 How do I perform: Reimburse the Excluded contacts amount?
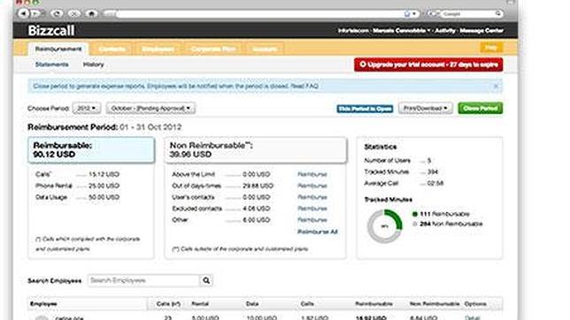(x=312, y=209)
